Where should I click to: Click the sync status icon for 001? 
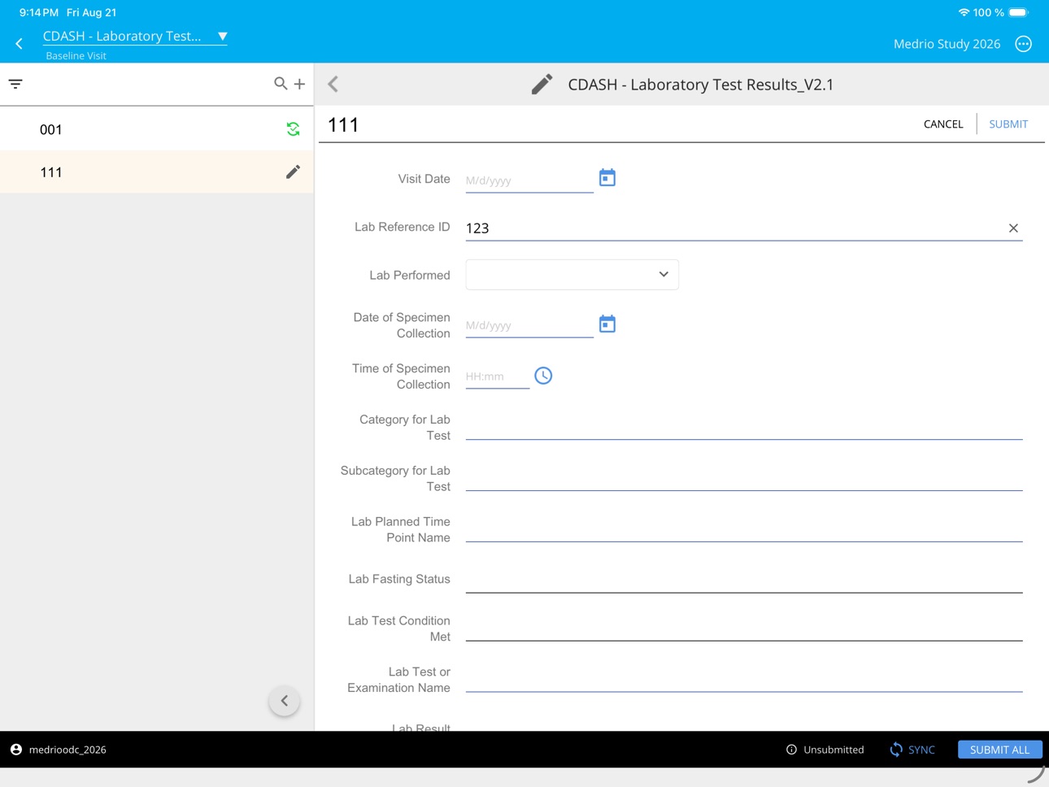click(x=293, y=128)
